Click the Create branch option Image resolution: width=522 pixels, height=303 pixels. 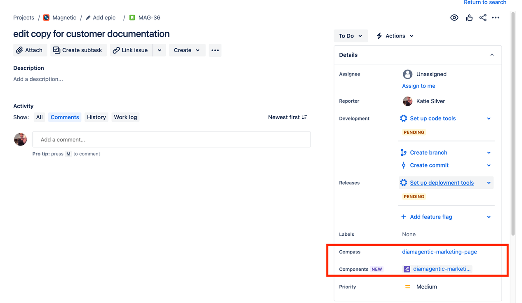pyautogui.click(x=428, y=153)
